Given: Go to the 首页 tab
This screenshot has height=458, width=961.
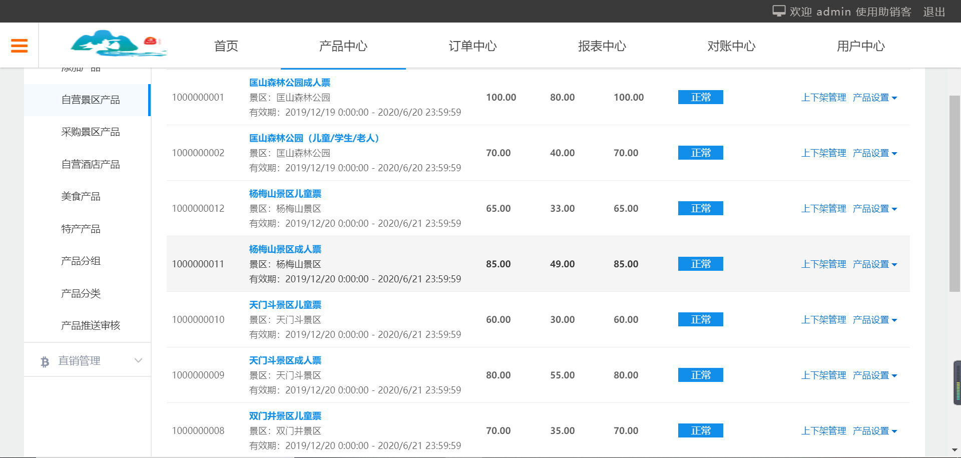Looking at the screenshot, I should point(226,46).
